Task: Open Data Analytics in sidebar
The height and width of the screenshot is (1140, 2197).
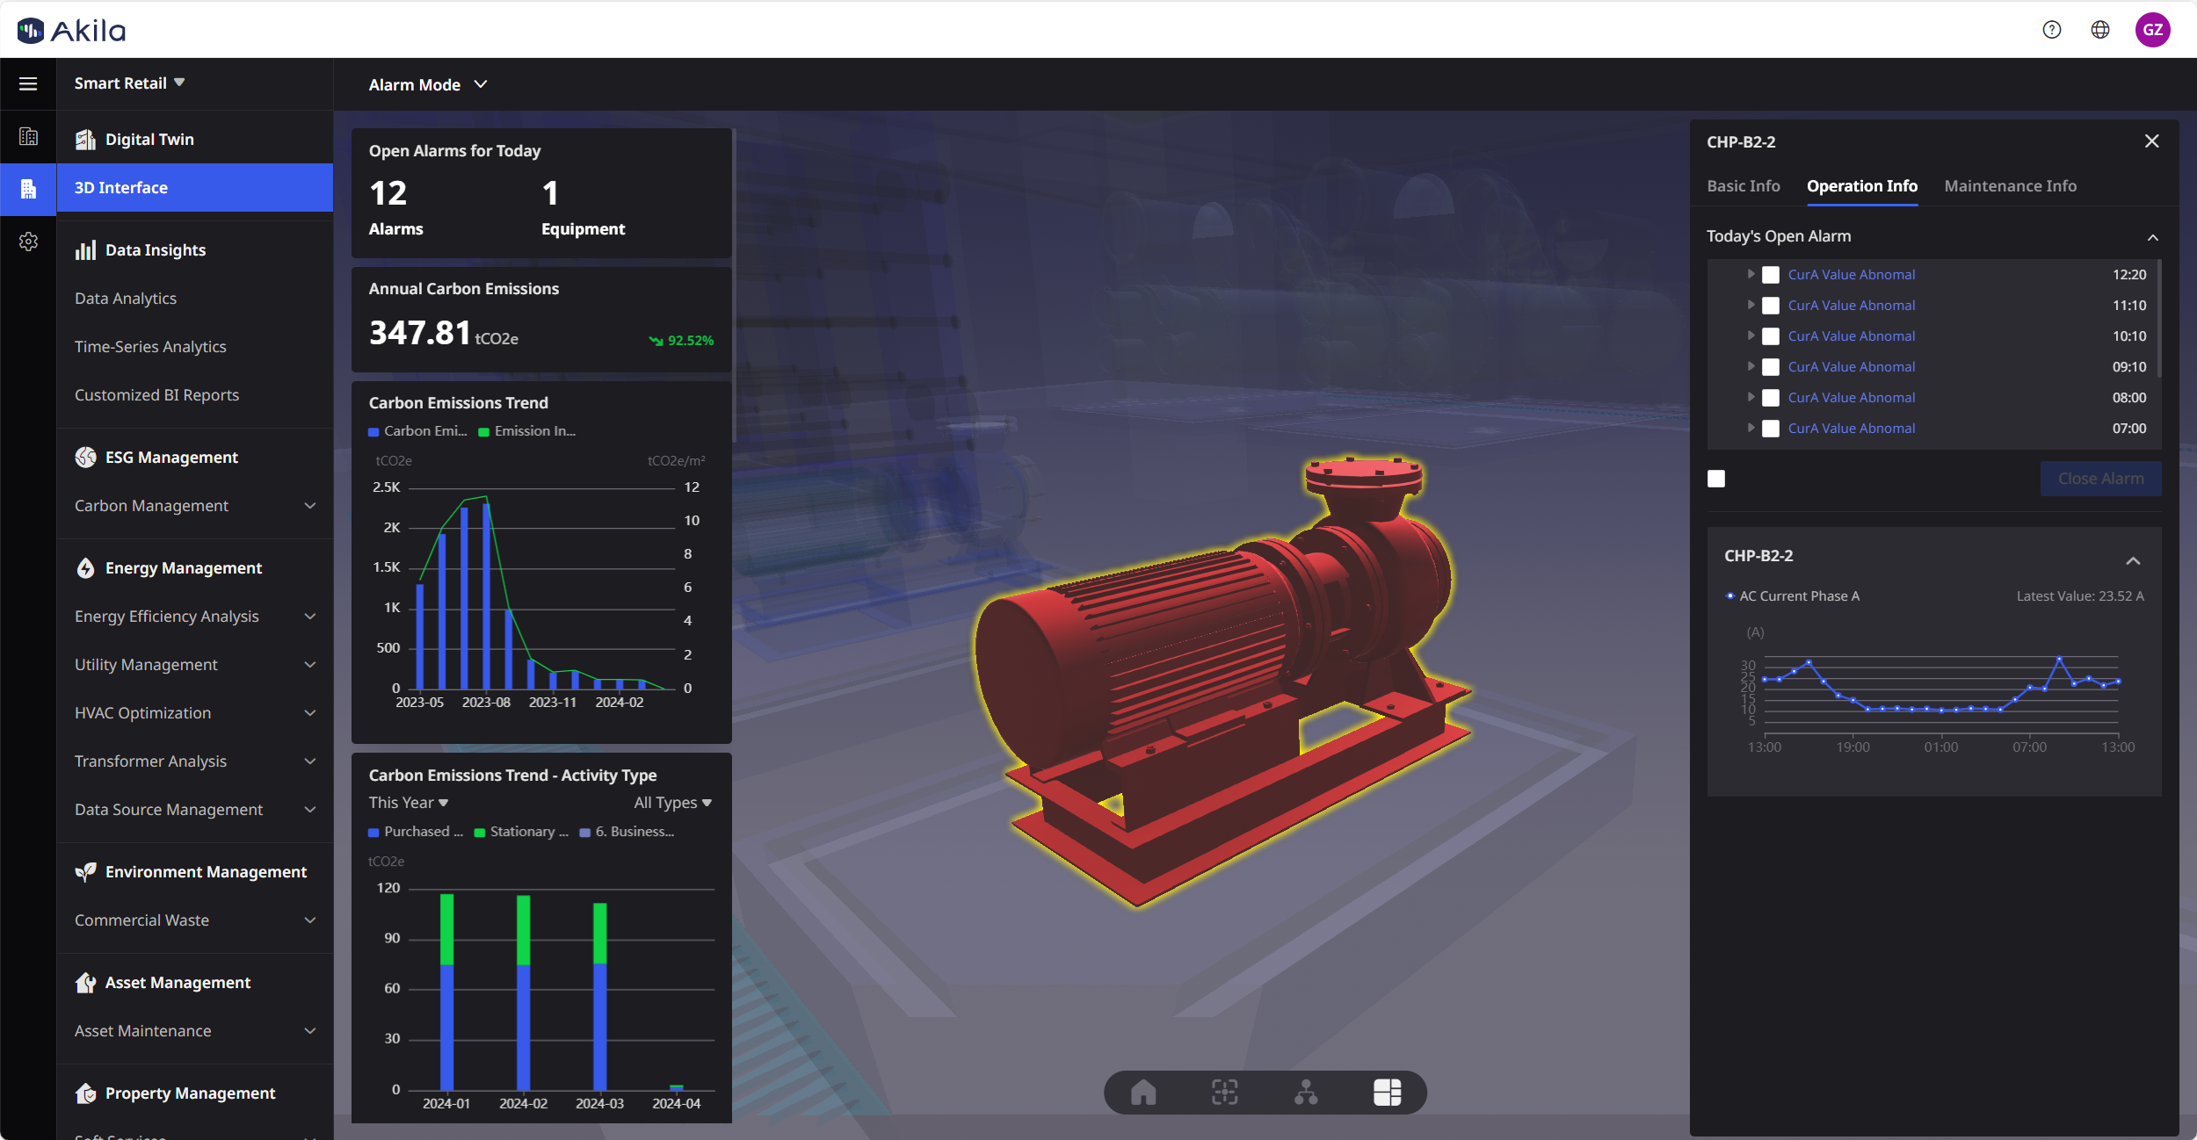Action: pyautogui.click(x=126, y=299)
